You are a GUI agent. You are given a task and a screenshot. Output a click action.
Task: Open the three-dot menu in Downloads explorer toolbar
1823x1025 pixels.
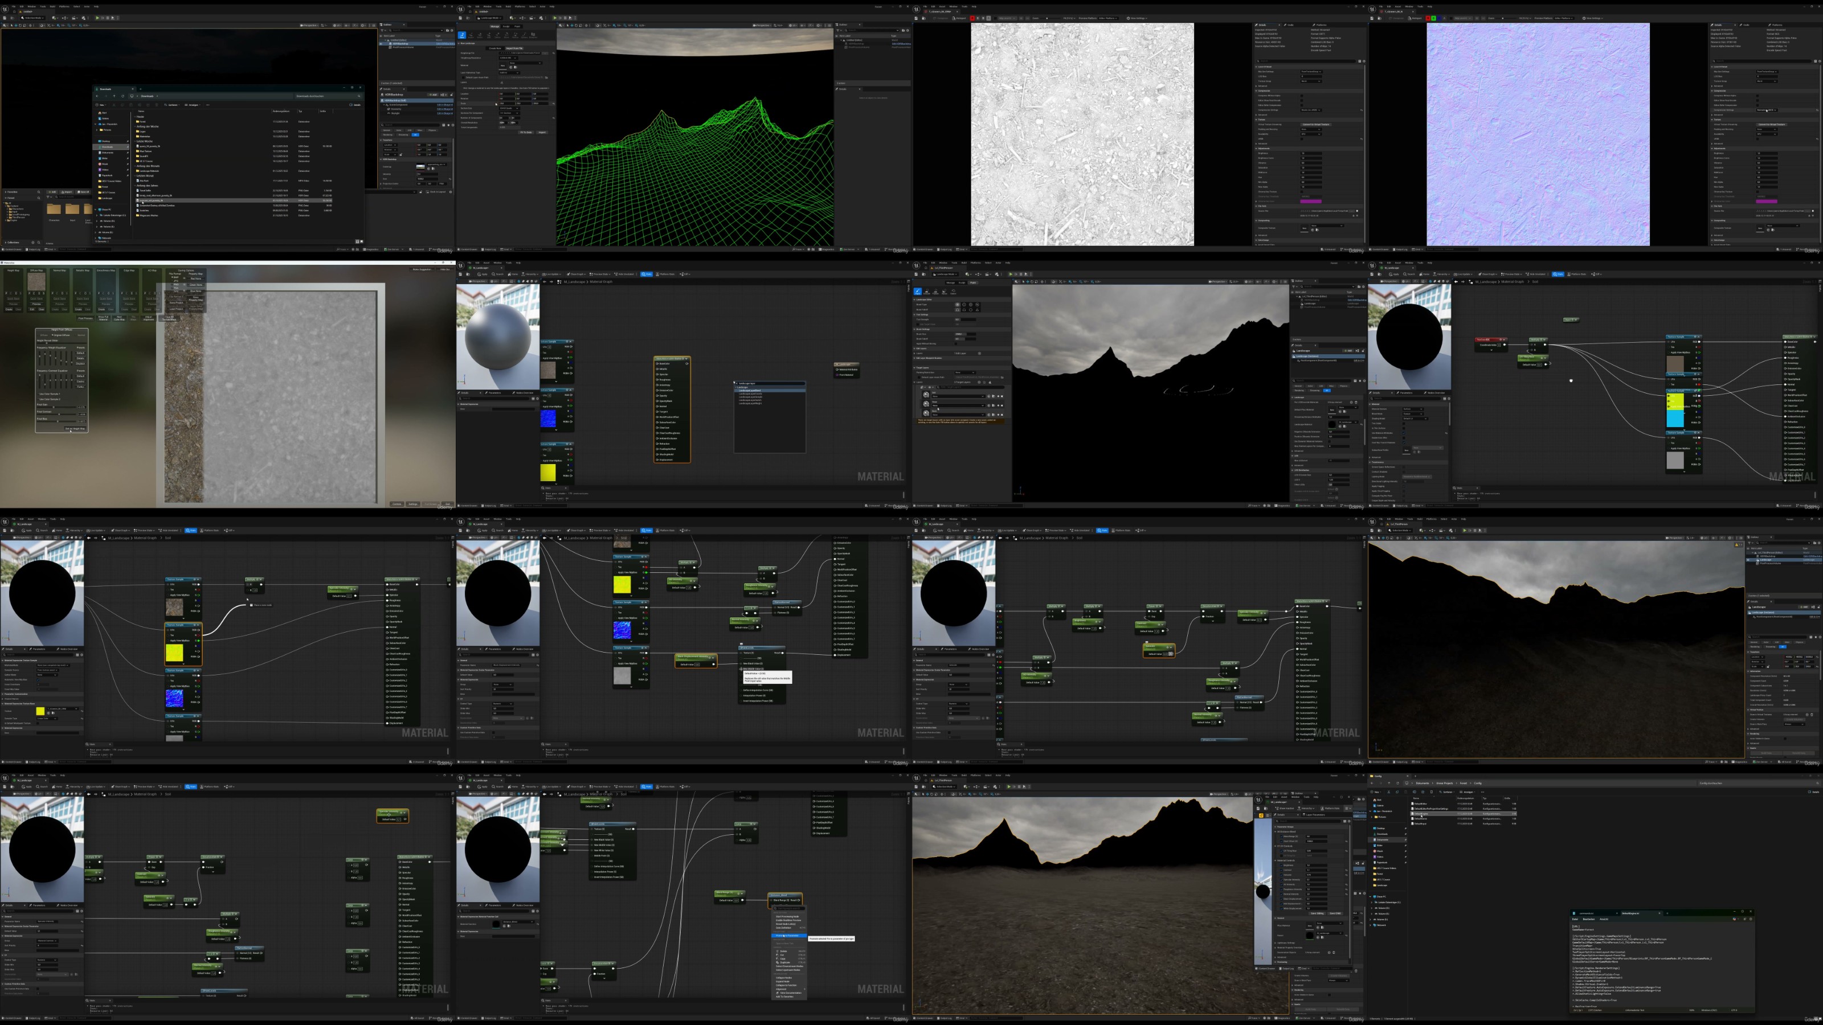[208, 105]
